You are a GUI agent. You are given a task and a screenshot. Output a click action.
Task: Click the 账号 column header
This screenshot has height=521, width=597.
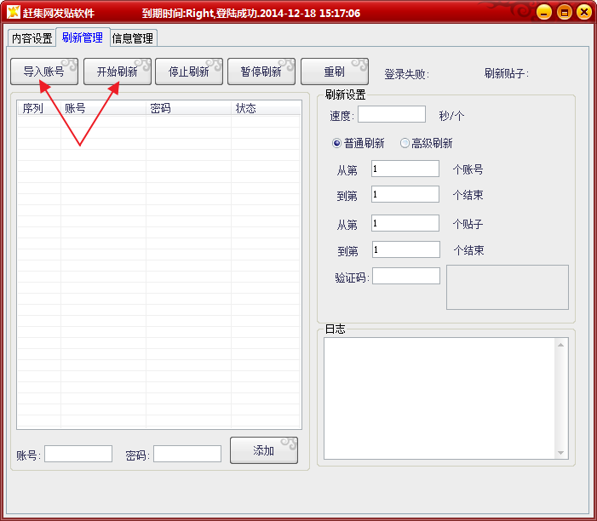(103, 108)
